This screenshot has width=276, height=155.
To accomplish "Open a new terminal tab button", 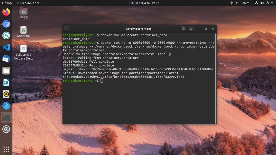I will (67, 29).
